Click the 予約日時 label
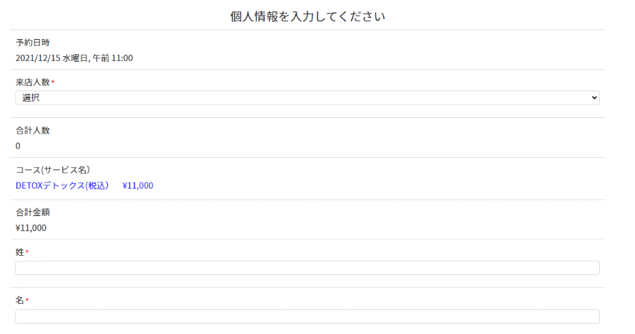Viewport: 635px width, 334px height. click(32, 43)
